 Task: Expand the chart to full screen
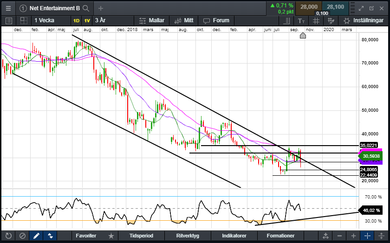coord(361,8)
